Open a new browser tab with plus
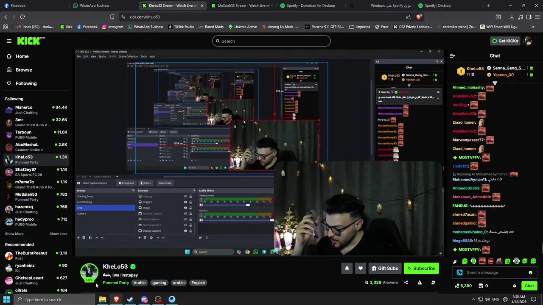This screenshot has height=305, width=543. [488, 6]
